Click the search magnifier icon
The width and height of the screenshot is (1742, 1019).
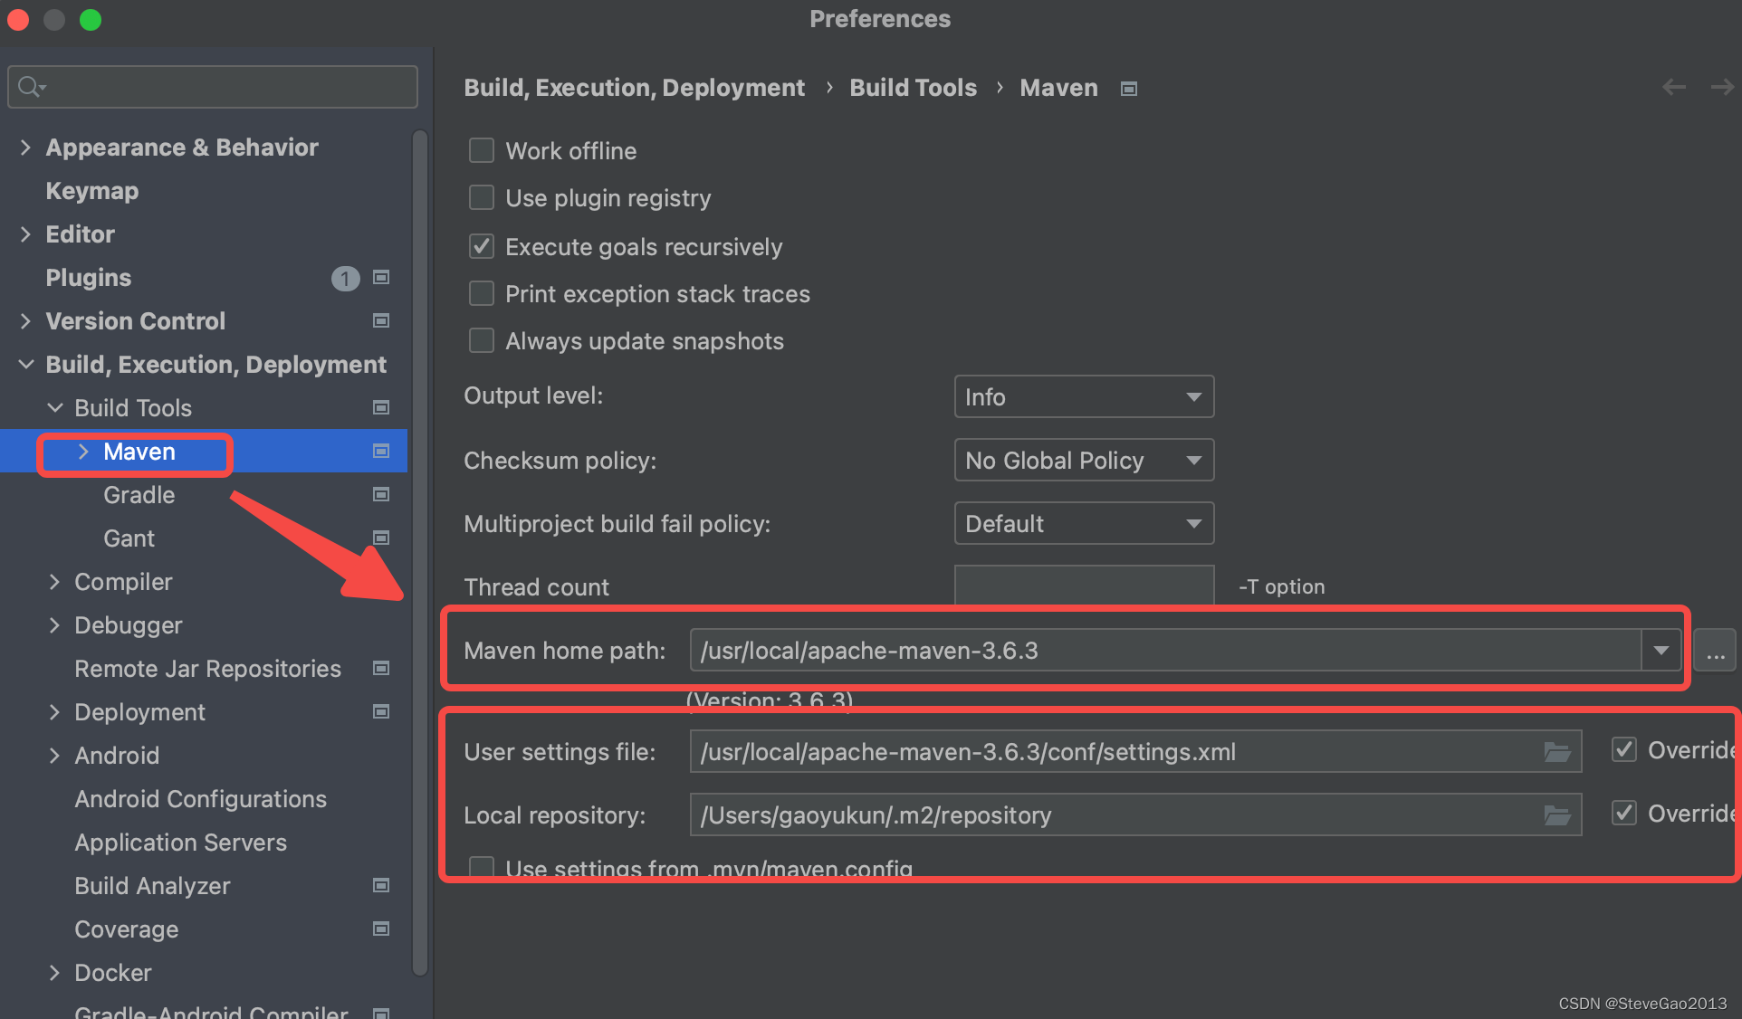click(29, 87)
